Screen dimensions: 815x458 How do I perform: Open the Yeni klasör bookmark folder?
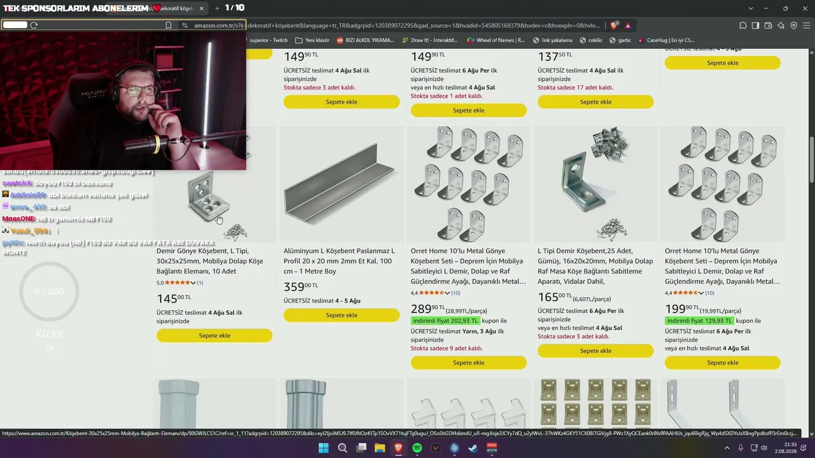pyautogui.click(x=312, y=40)
